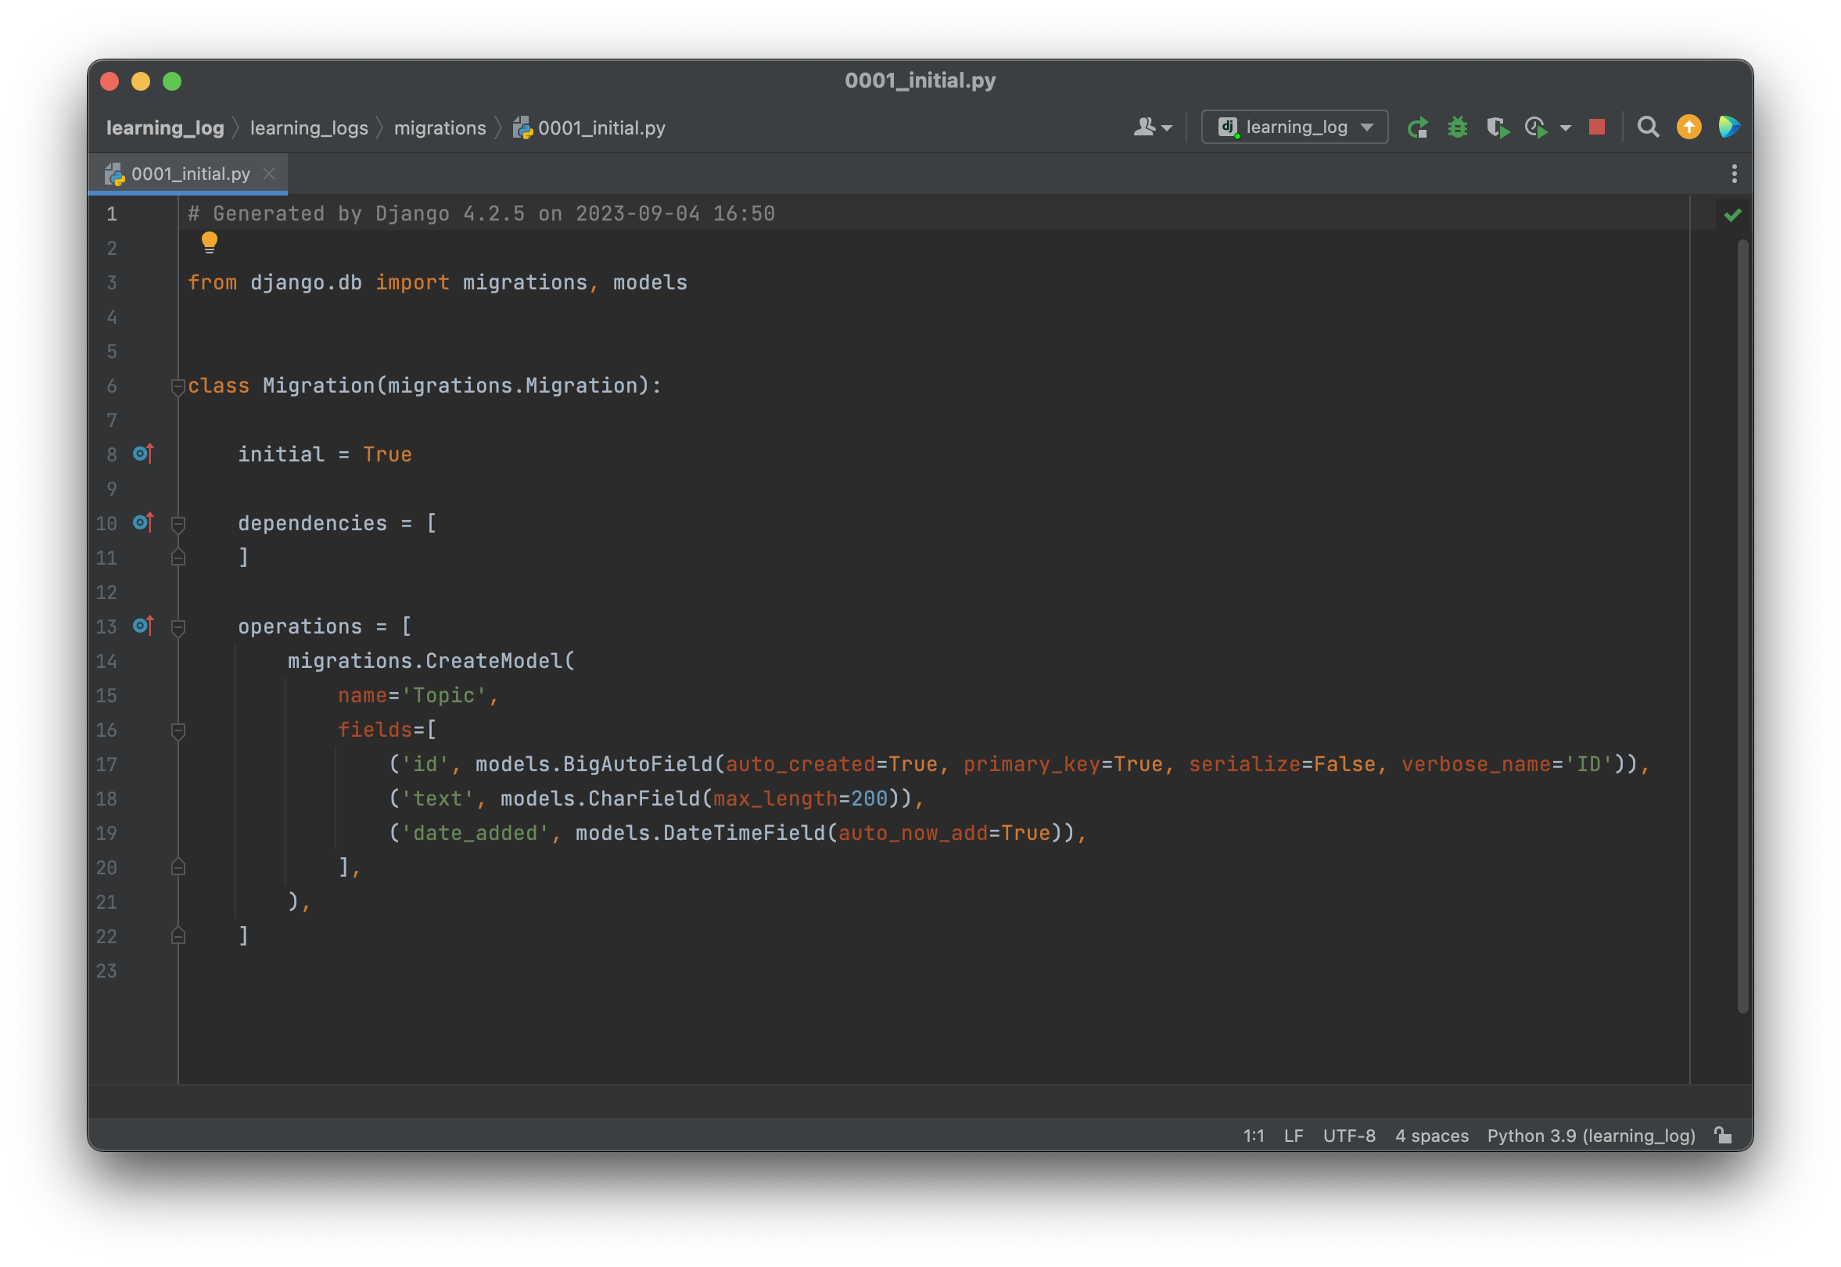Open the learning_log run configuration dropdown
1841x1267 pixels.
click(1294, 127)
